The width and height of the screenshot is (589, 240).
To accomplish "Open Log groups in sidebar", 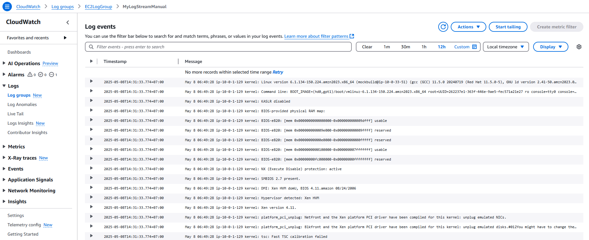I will pyautogui.click(x=19, y=95).
